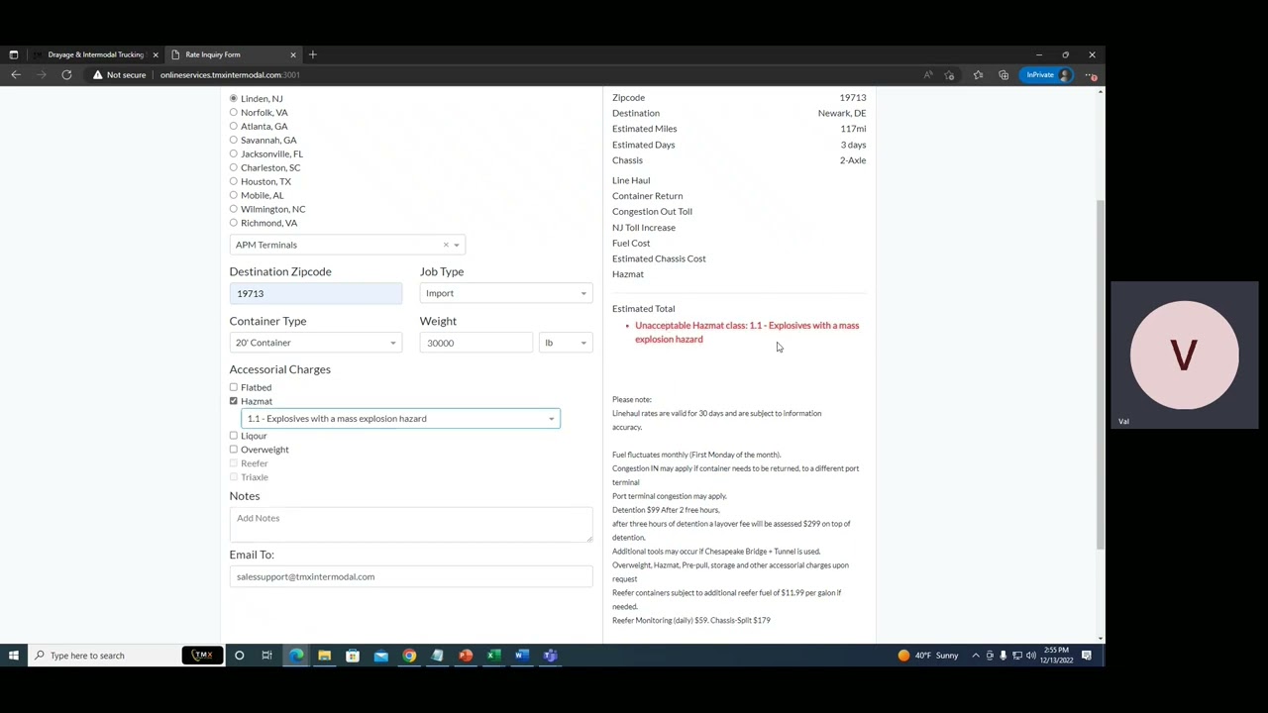
Task: Open Microsoft Edge from the taskbar
Action: tap(296, 656)
